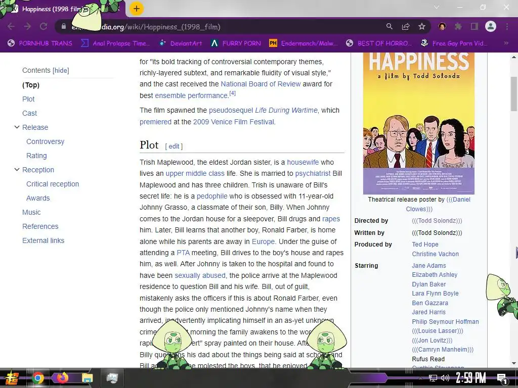518x388 pixels.
Task: Click the 2:59 PM taskbar clock
Action: 471,378
